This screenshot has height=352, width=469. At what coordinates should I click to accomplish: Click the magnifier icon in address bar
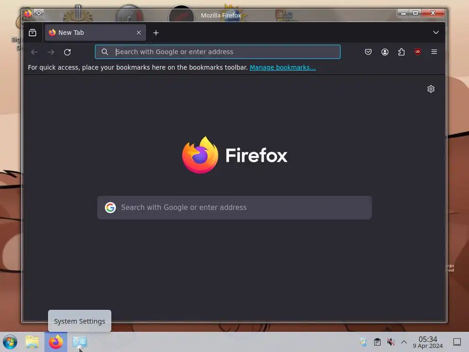click(x=105, y=52)
